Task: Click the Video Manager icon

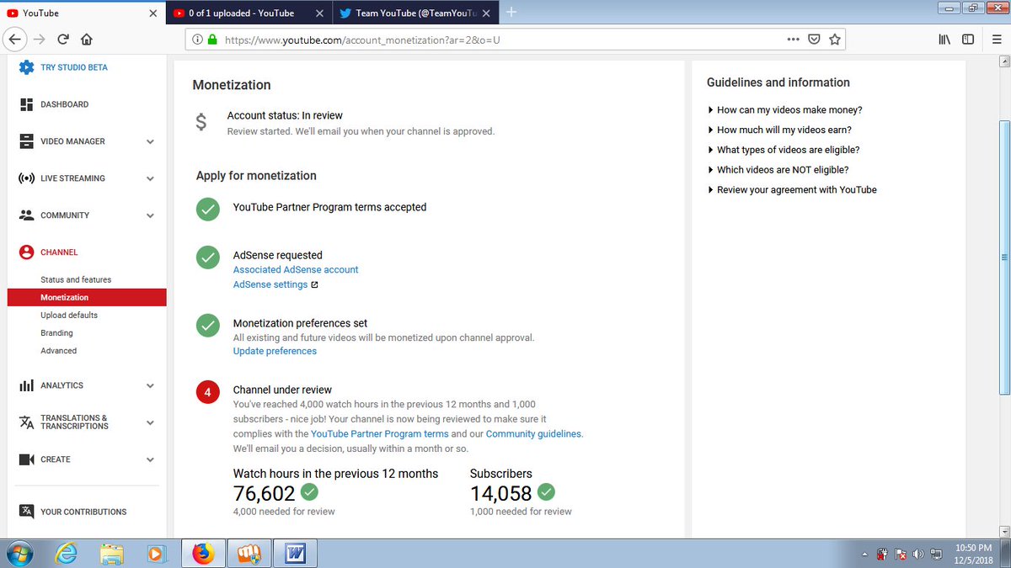Action: [x=25, y=141]
